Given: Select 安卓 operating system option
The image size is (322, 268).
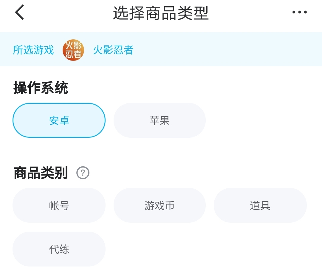Looking at the screenshot, I should click(59, 120).
